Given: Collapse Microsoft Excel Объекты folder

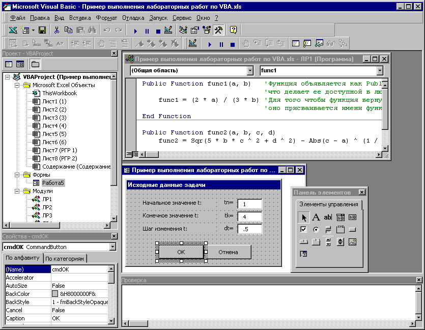Looking at the screenshot, I should [17, 85].
